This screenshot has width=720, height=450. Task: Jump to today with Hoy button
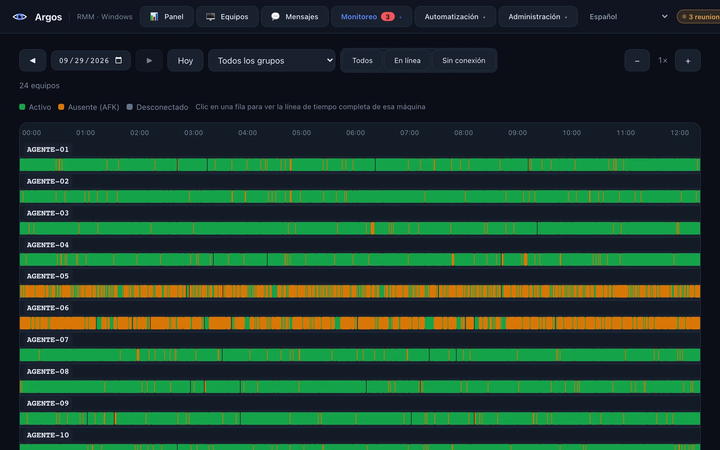pyautogui.click(x=185, y=60)
